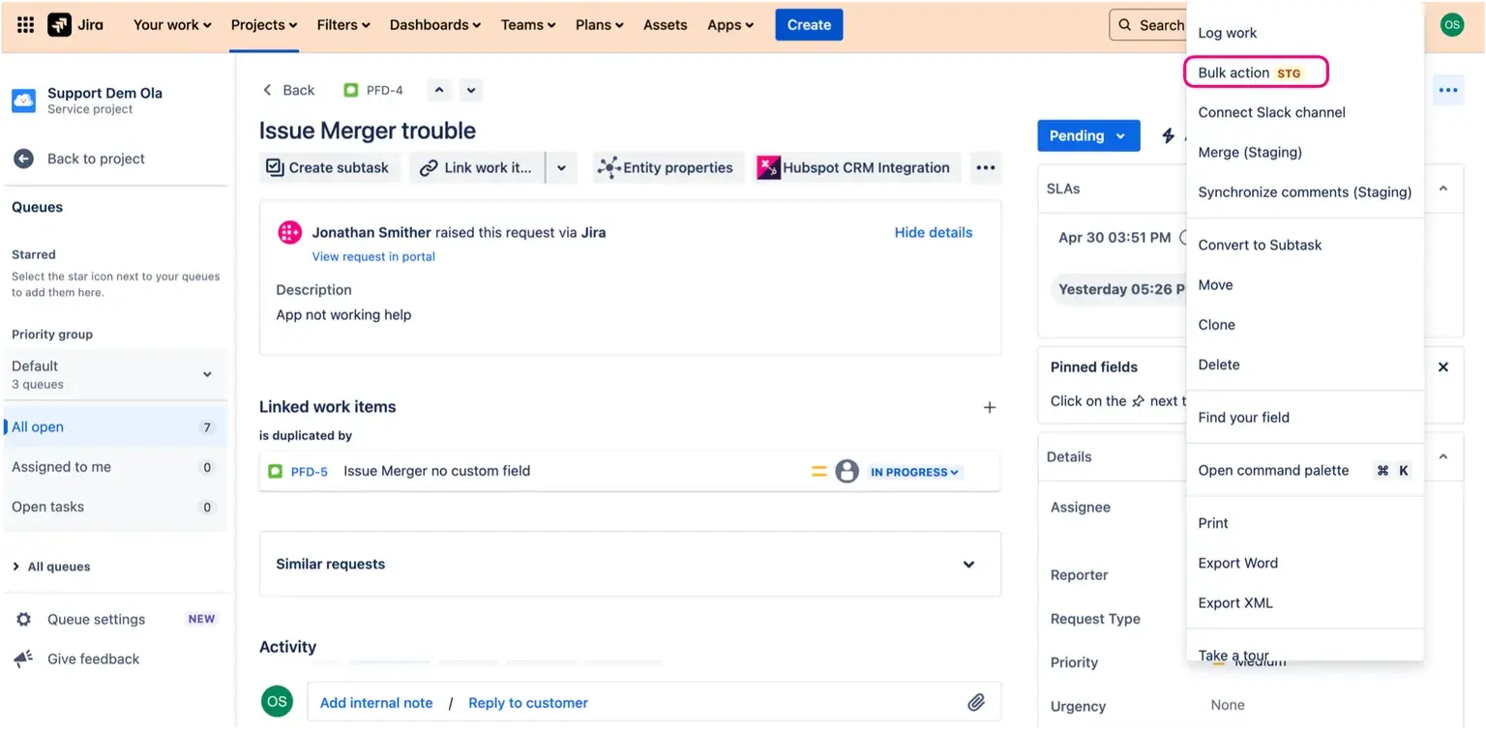Open the app switcher grid icon

tap(26, 25)
